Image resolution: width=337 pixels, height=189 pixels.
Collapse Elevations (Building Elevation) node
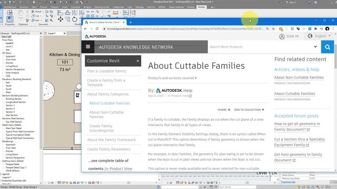[x=16, y=79]
